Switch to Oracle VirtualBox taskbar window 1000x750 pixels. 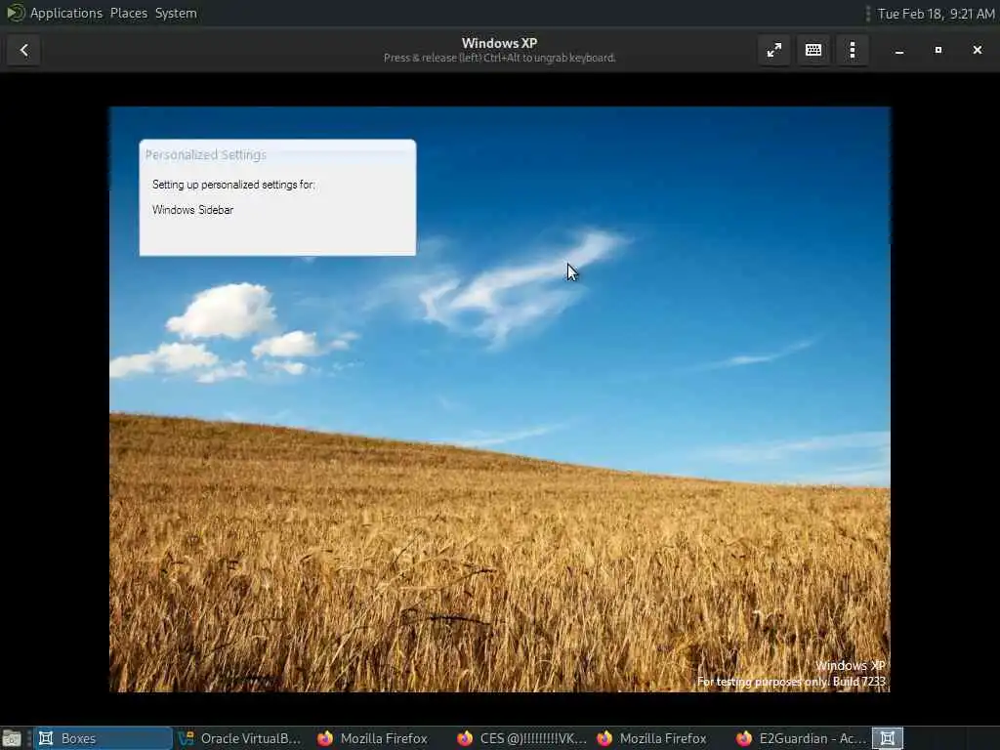pyautogui.click(x=240, y=738)
